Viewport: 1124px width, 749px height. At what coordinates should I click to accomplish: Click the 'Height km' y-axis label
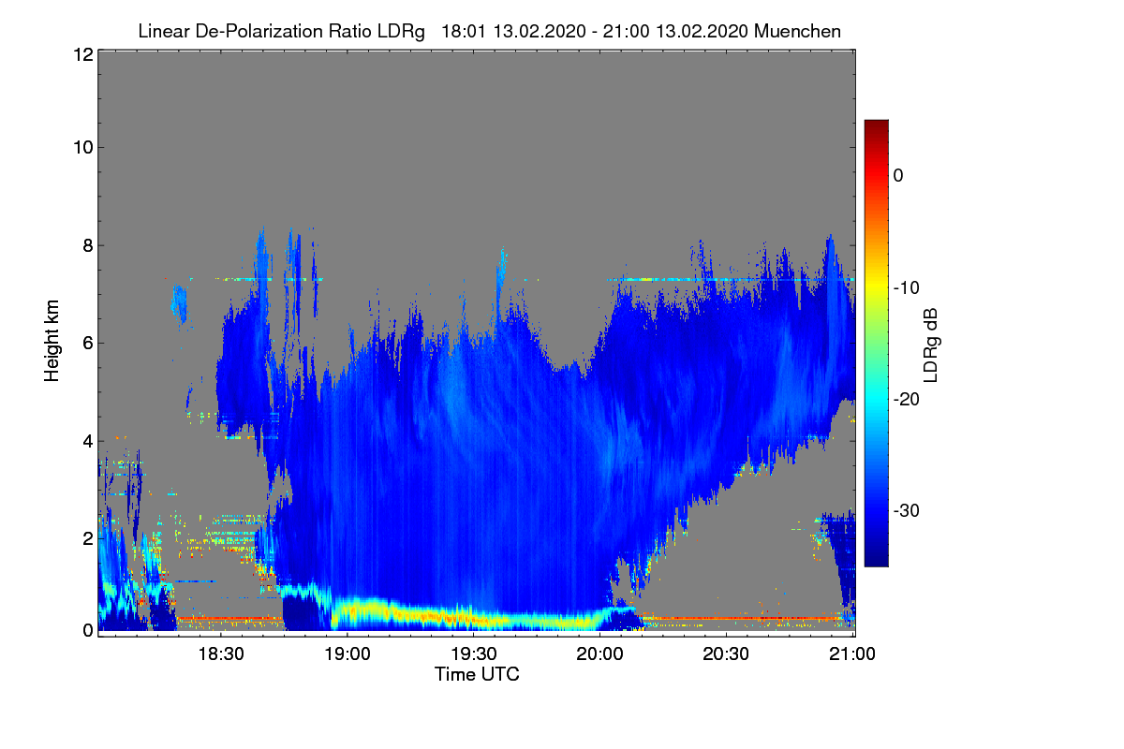tap(52, 341)
